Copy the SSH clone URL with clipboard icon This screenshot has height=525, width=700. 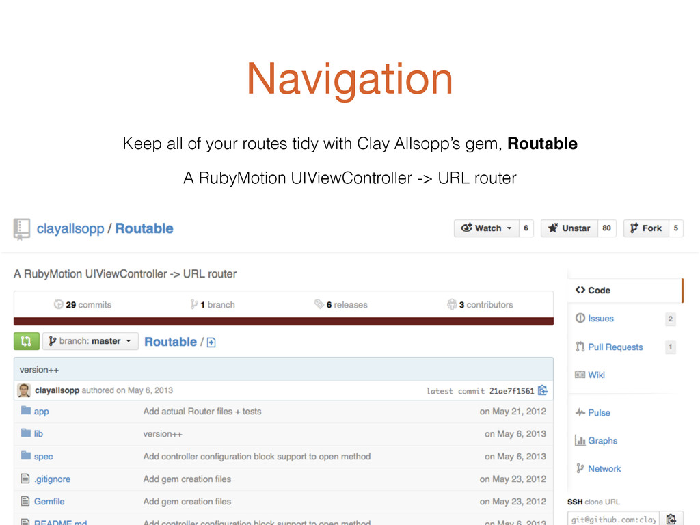671,519
